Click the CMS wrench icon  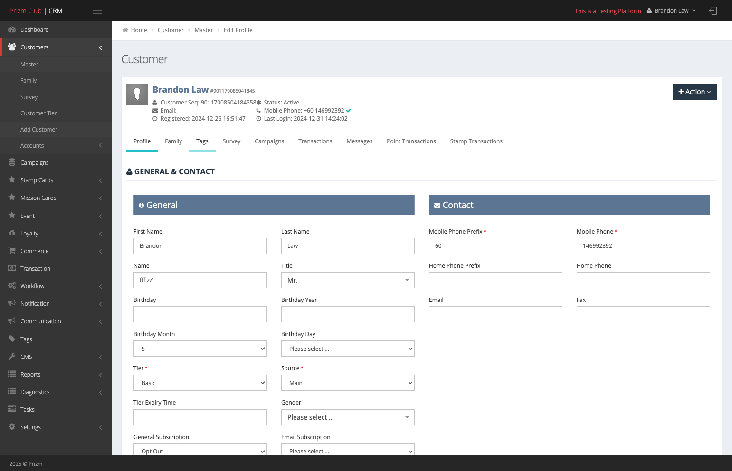(12, 357)
